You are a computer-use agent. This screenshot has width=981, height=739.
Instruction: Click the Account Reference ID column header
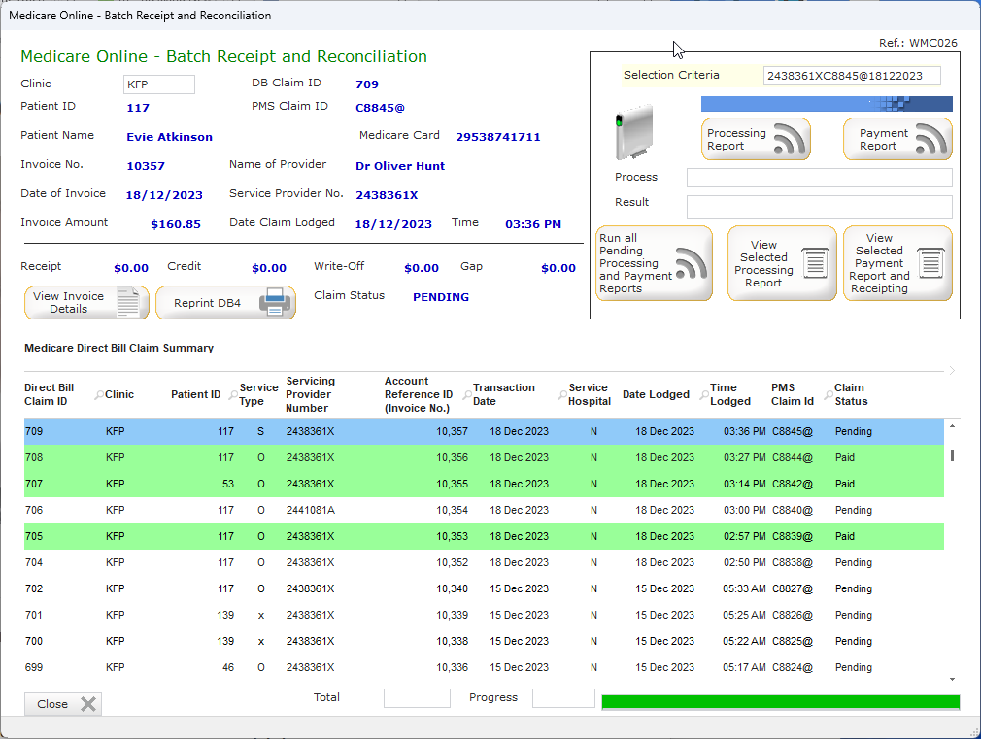coord(419,395)
